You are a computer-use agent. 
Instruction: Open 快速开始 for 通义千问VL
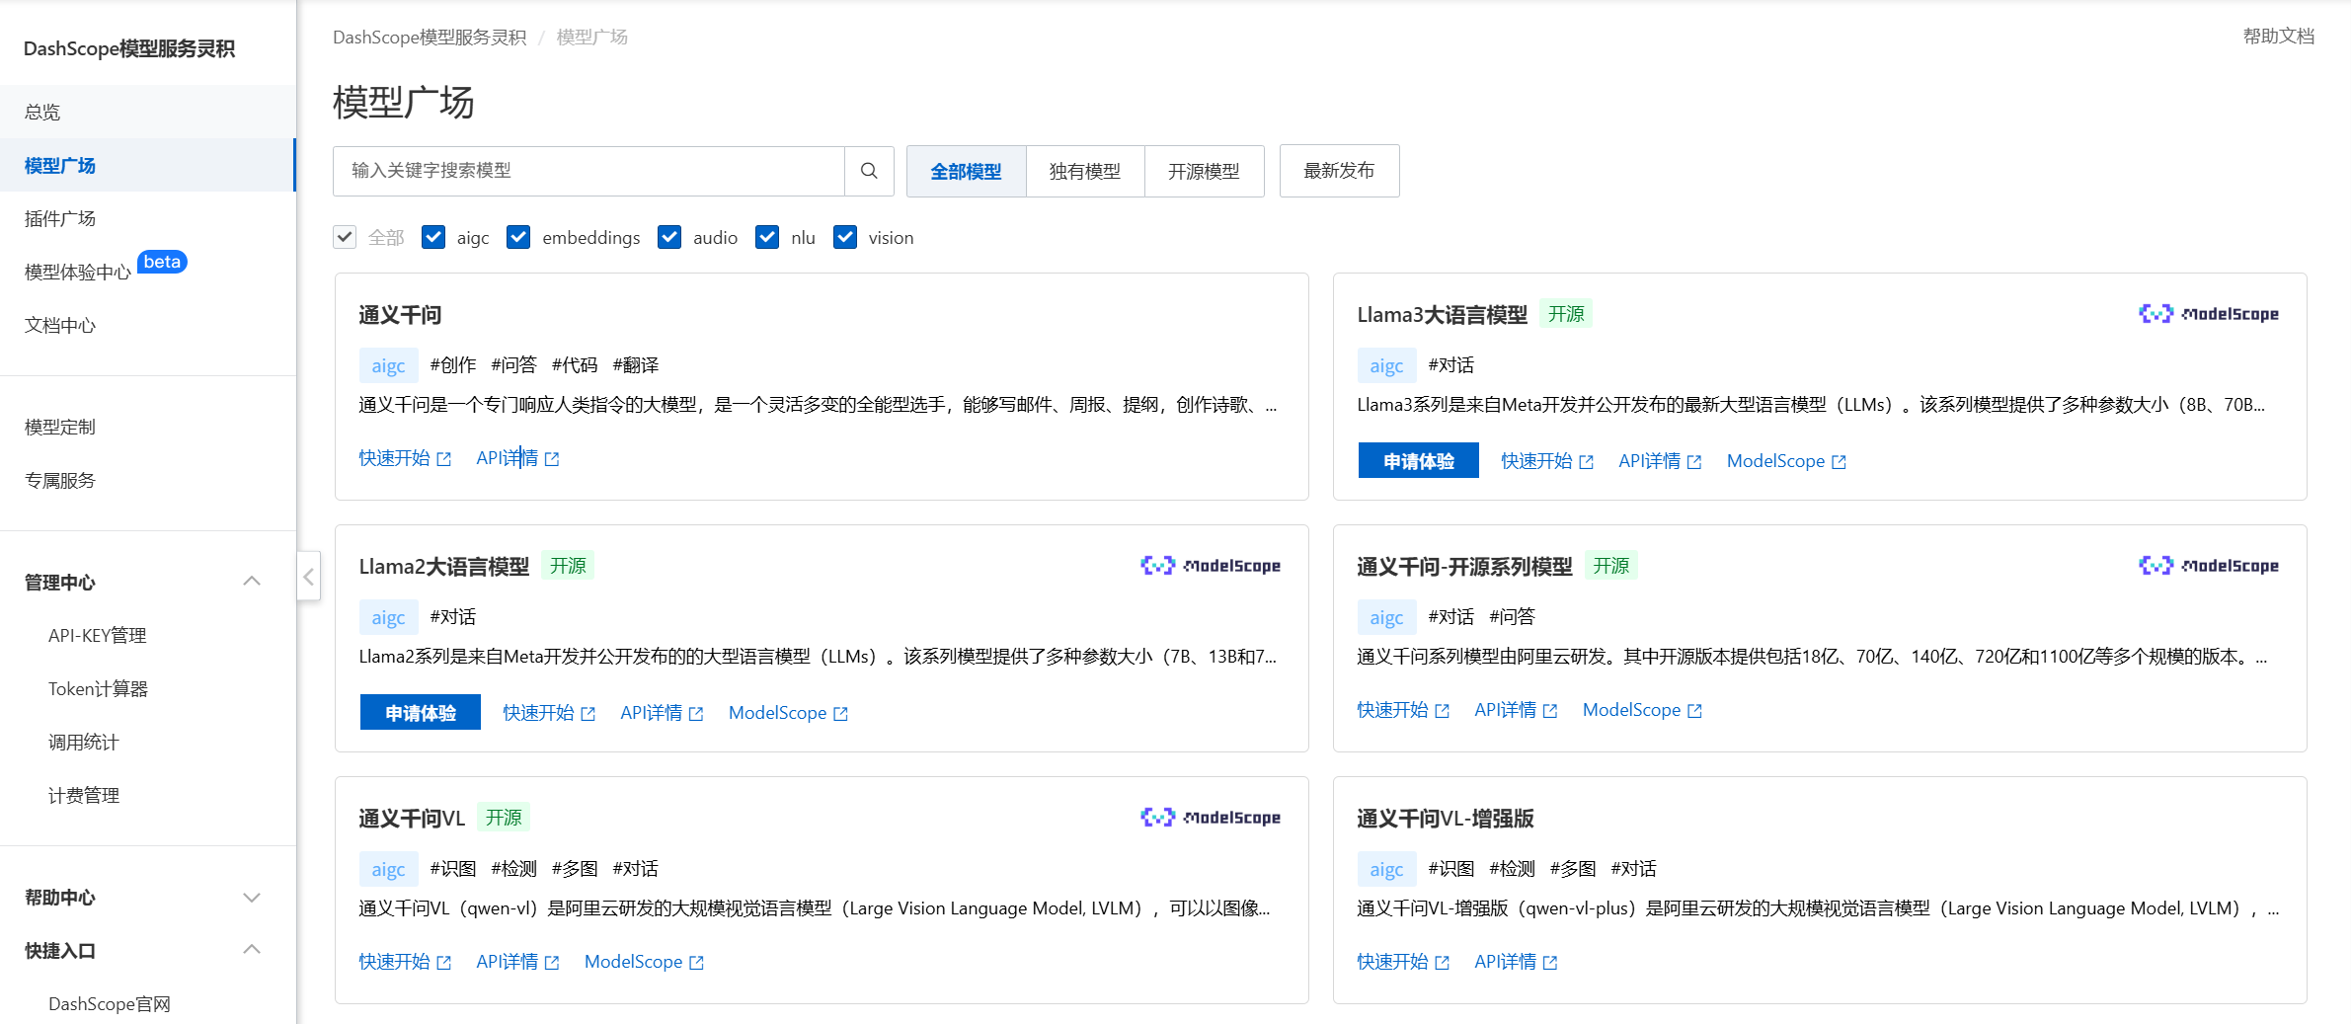(405, 962)
